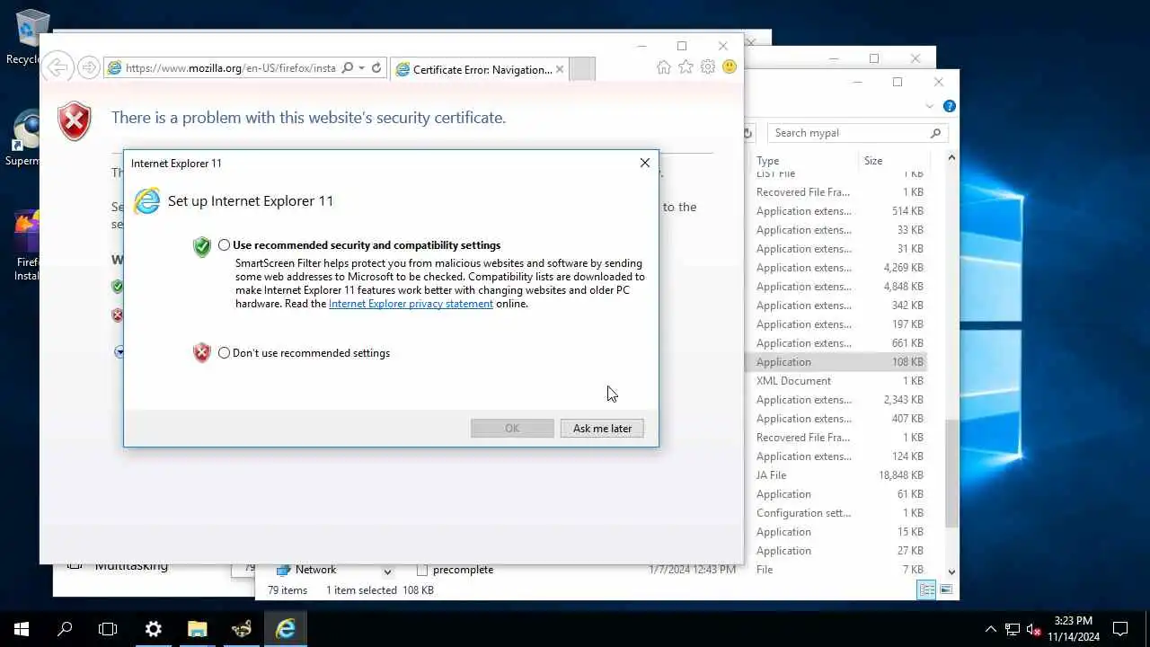This screenshot has width=1150, height=647.
Task: Select the Configuration sett... file row
Action: 836,513
